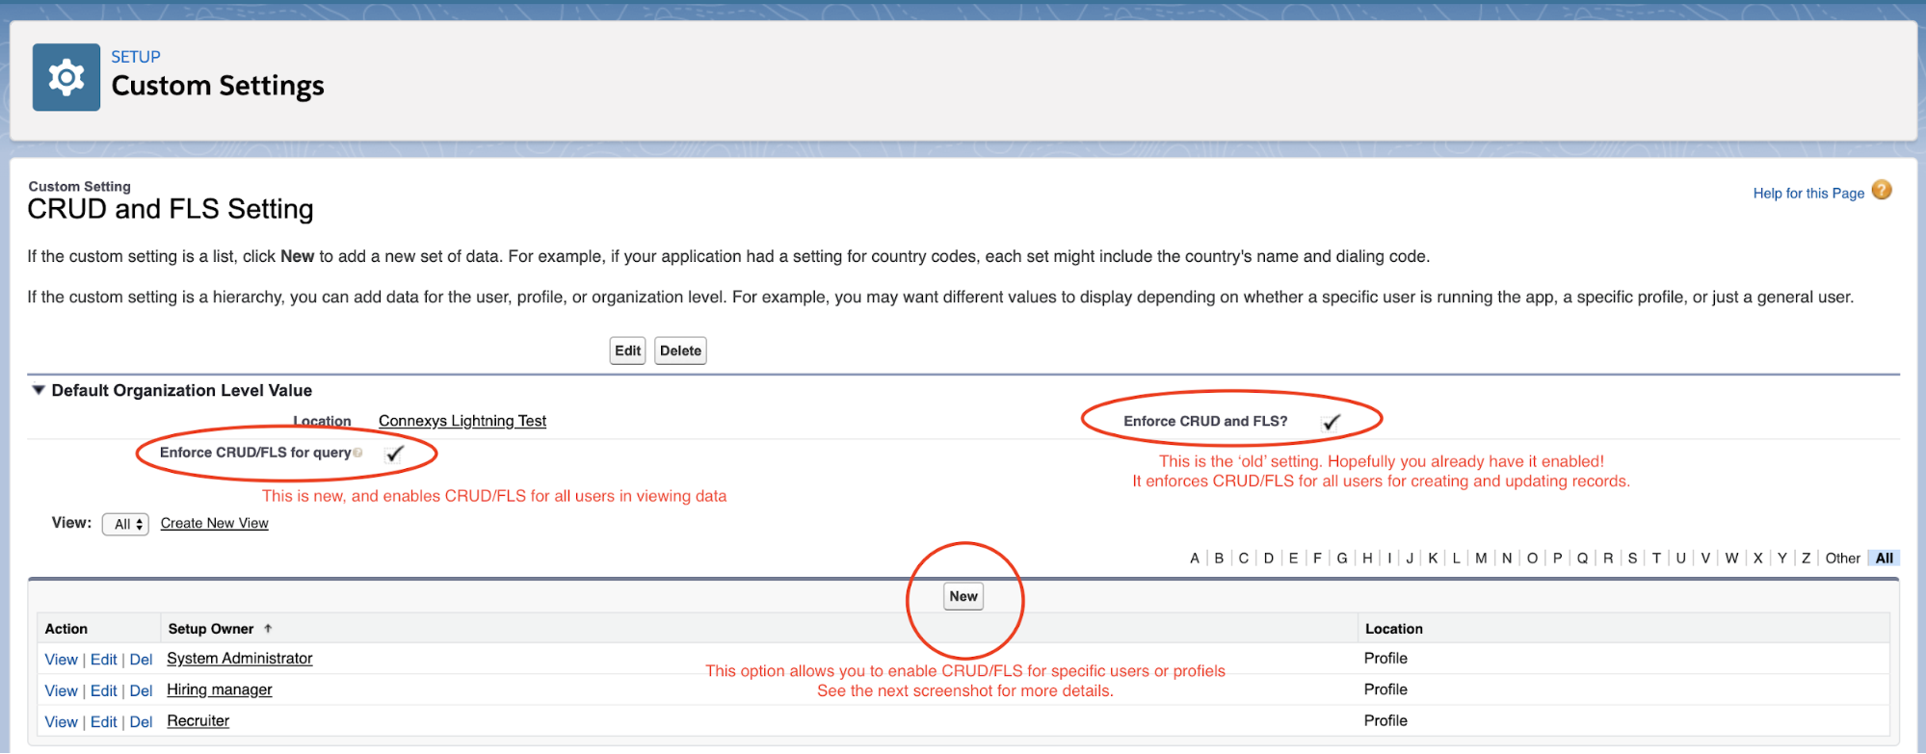Click Edit for Hiring manager row
The width and height of the screenshot is (1926, 754).
point(103,690)
